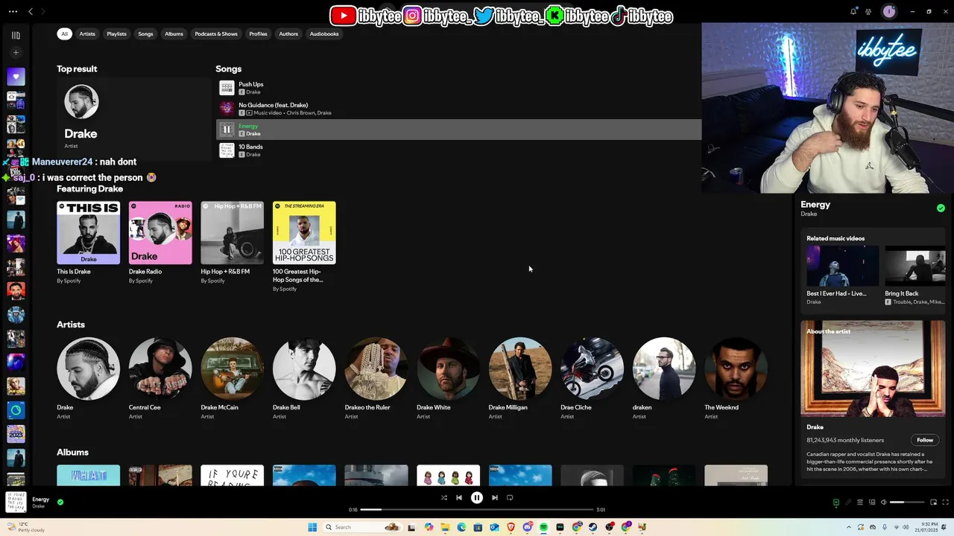
Task: Switch to the Authors filter
Action: pos(288,33)
